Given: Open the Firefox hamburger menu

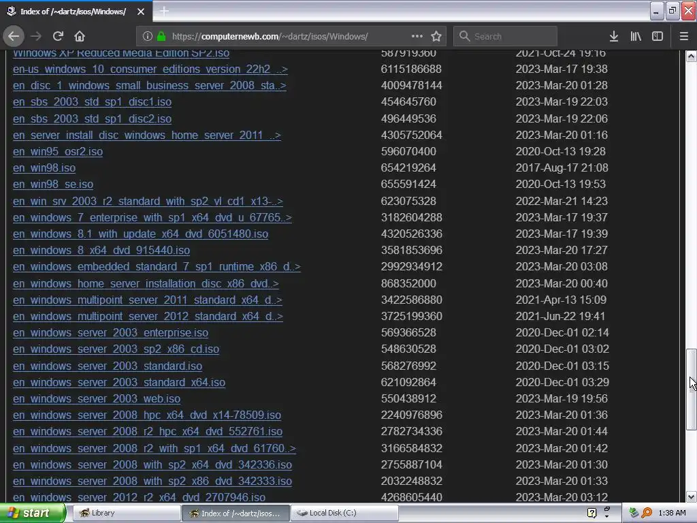Looking at the screenshot, I should (683, 37).
